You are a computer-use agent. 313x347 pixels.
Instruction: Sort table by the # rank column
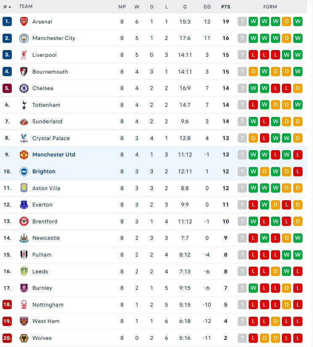pos(7,7)
